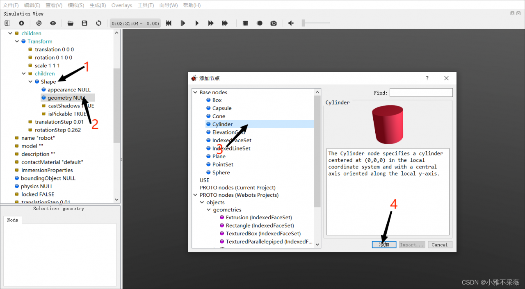Collapse the Transform node in scene tree
The width and height of the screenshot is (525, 289).
[17, 41]
